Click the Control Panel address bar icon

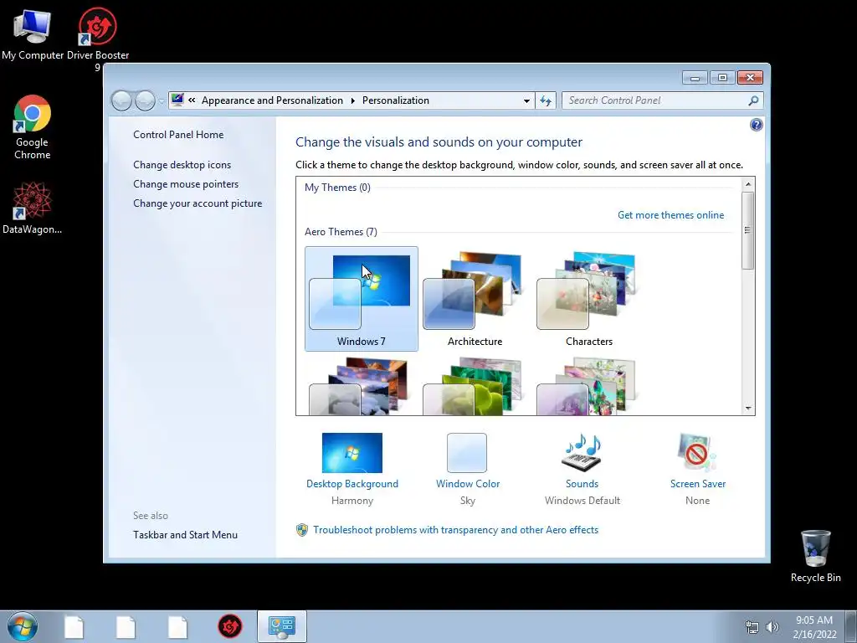[x=177, y=100]
